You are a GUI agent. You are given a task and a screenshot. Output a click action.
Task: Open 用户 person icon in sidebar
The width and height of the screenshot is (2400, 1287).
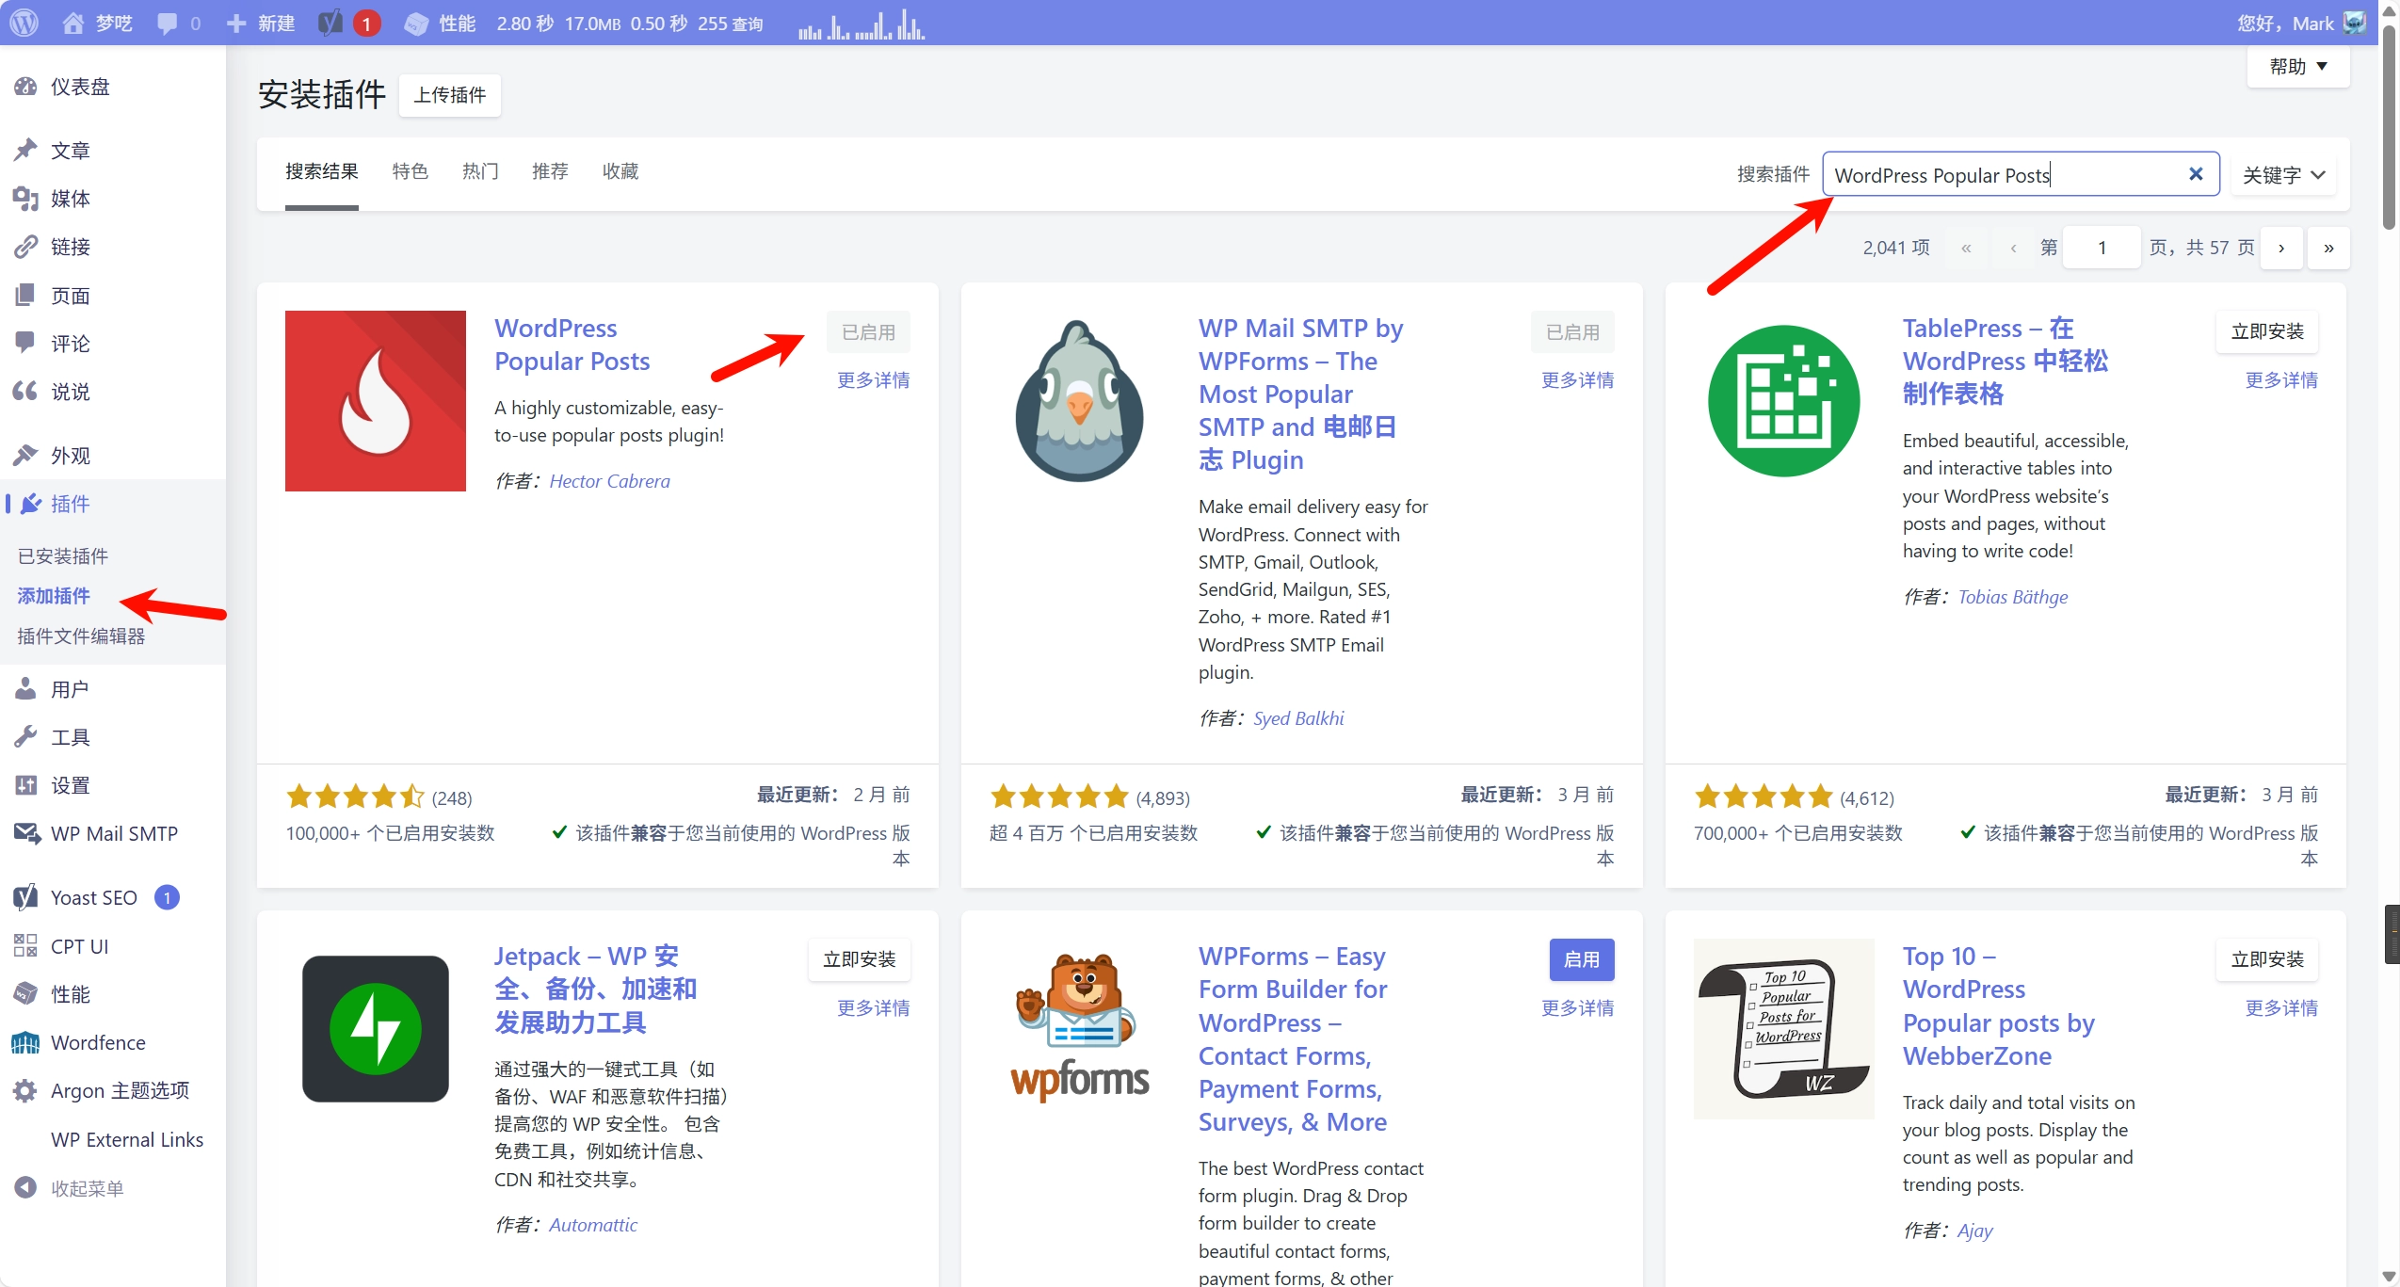[x=25, y=689]
